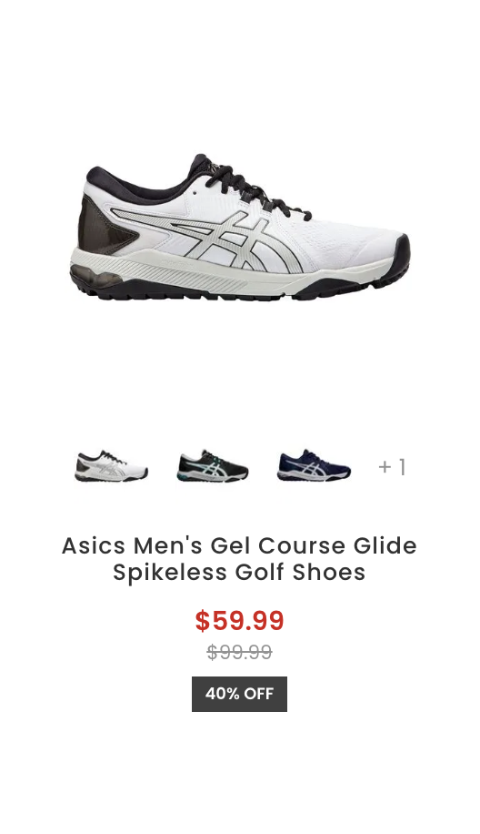Open the Asics Men's Gel Course Glide title
This screenshot has height=834, width=480.
[239, 559]
